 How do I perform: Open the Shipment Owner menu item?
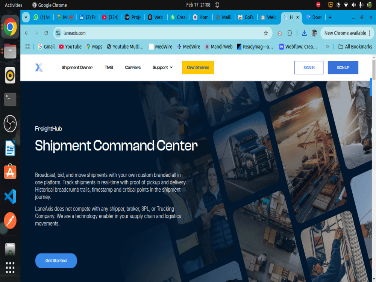tap(77, 68)
